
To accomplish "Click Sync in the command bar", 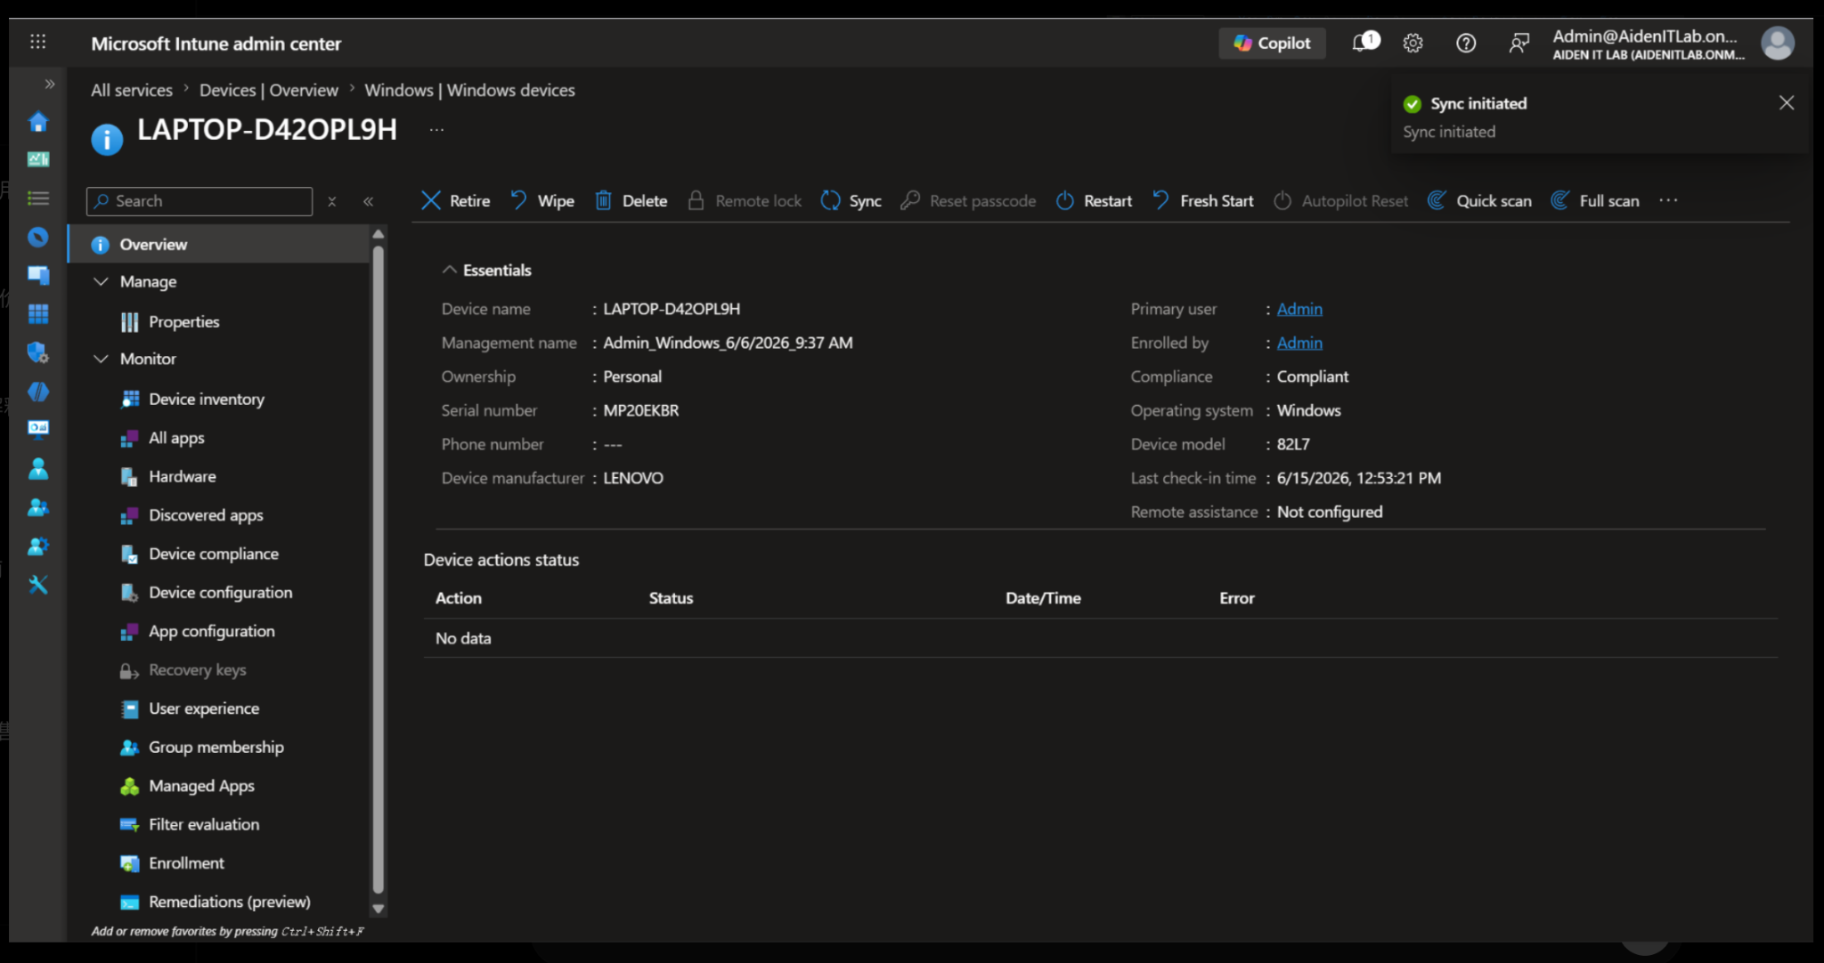I will (851, 201).
